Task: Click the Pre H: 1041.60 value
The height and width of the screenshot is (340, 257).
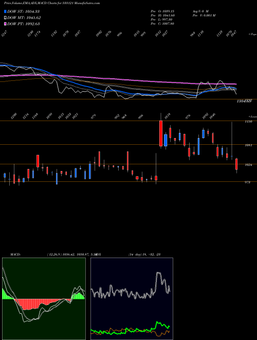Action: 162,15
